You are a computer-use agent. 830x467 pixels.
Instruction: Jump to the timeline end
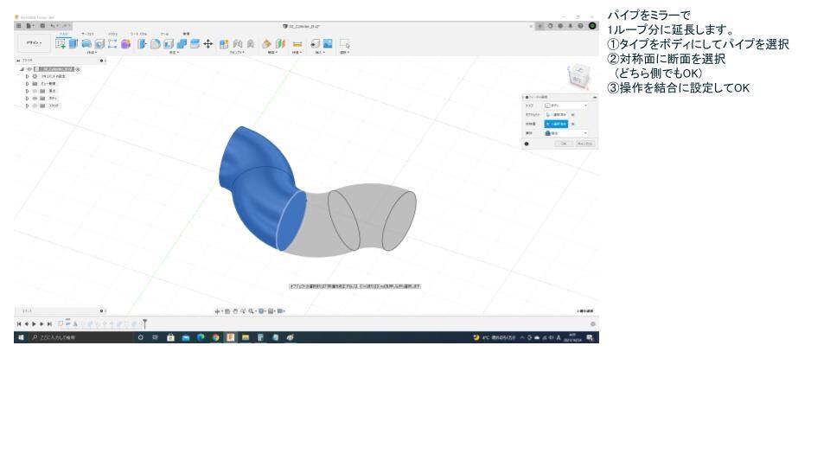click(x=49, y=323)
